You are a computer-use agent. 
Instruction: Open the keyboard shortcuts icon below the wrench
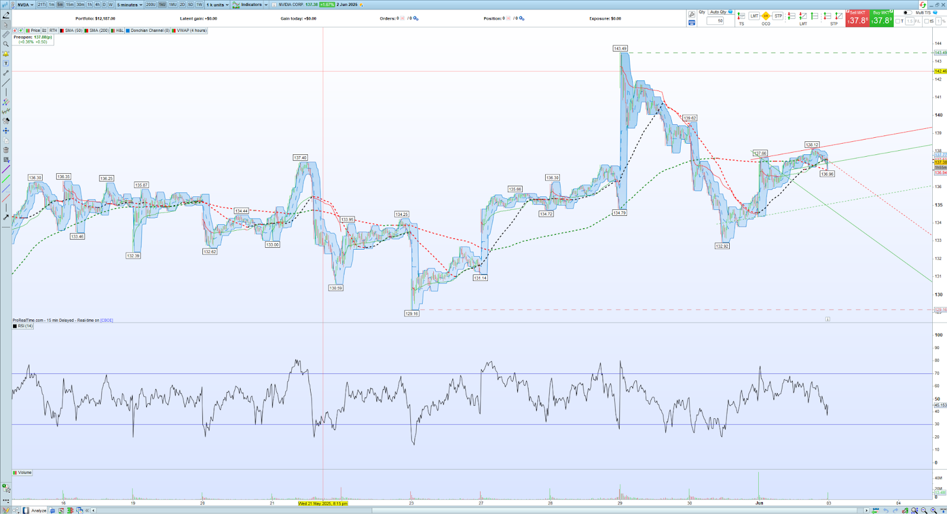(x=691, y=22)
